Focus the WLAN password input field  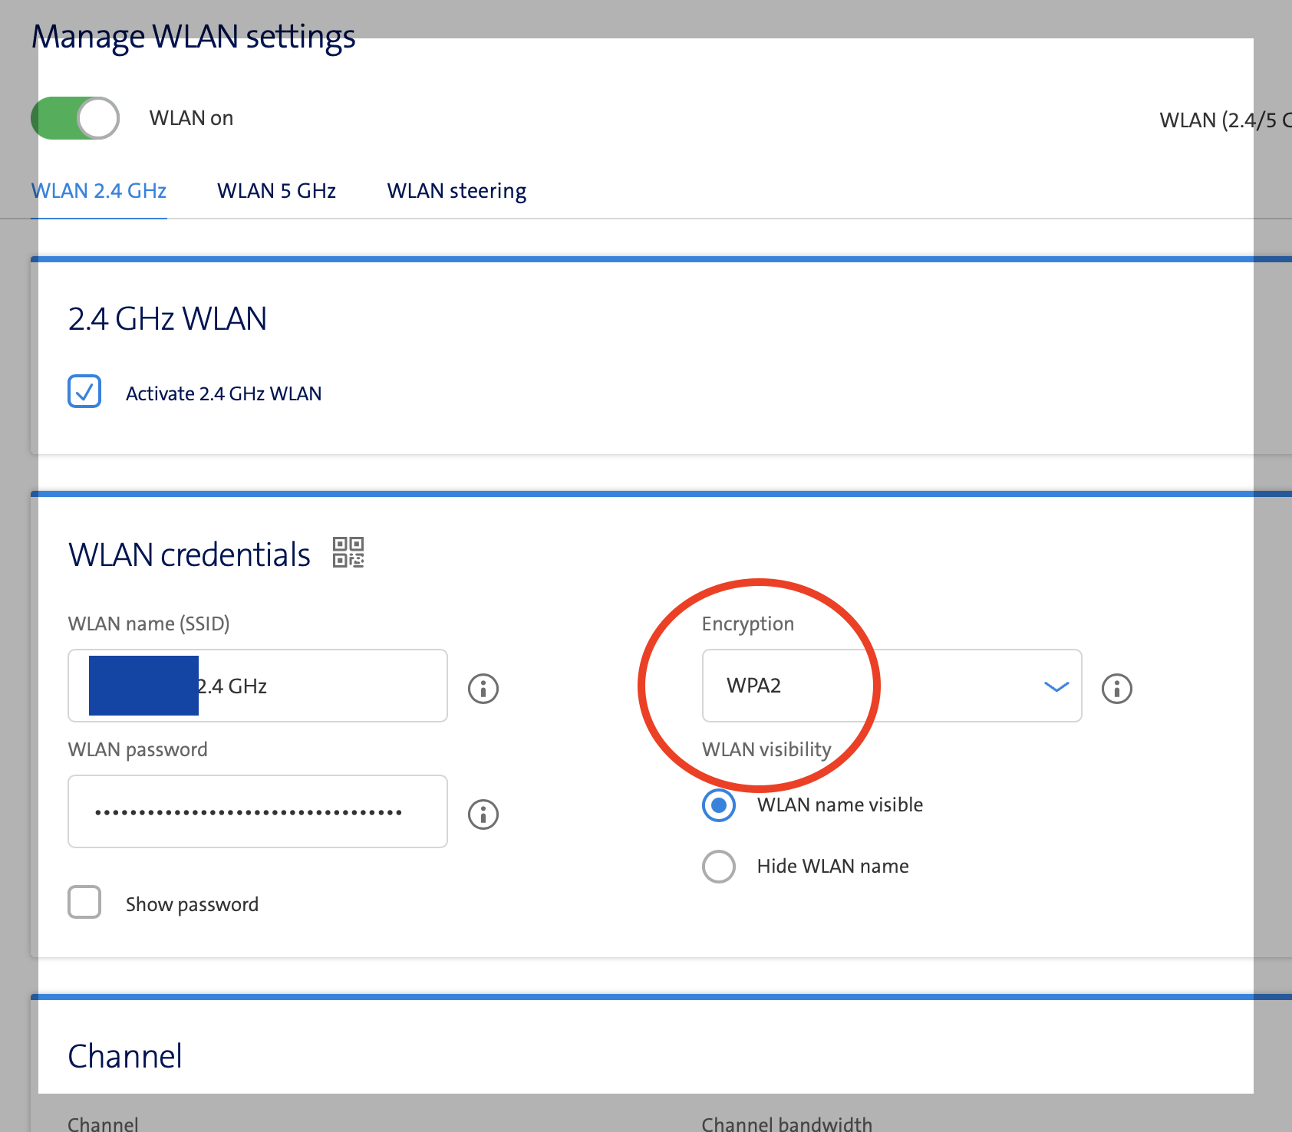257,811
